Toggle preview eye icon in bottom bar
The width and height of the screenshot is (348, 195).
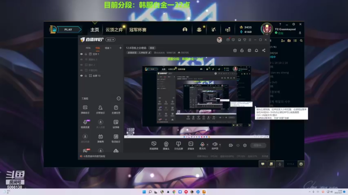coord(238,145)
